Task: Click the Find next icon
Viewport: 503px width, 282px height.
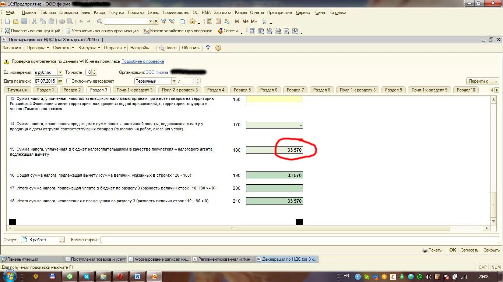Action: click(163, 22)
